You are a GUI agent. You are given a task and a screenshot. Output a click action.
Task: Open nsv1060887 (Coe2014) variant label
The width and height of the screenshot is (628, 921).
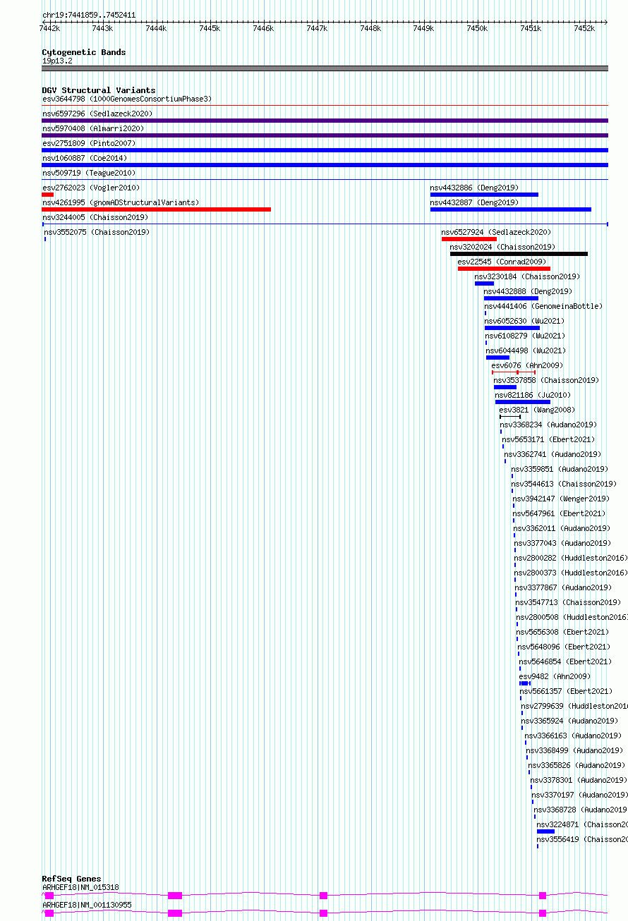pos(85,158)
